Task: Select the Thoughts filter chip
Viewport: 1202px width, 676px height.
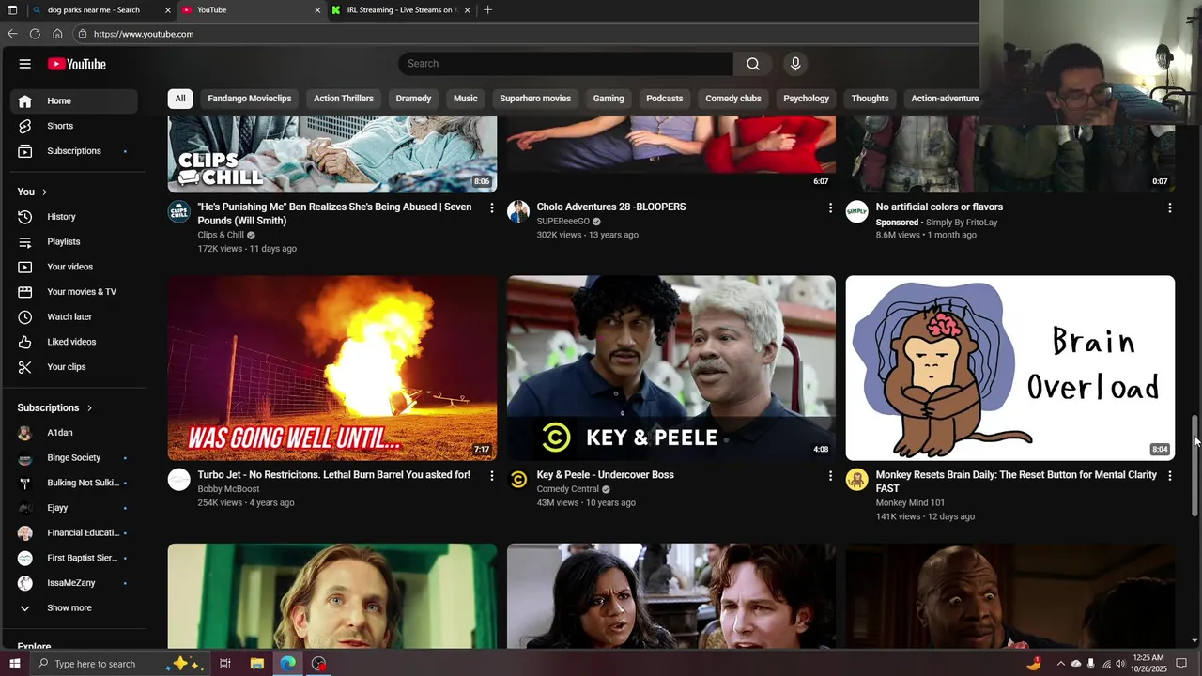Action: tap(871, 99)
